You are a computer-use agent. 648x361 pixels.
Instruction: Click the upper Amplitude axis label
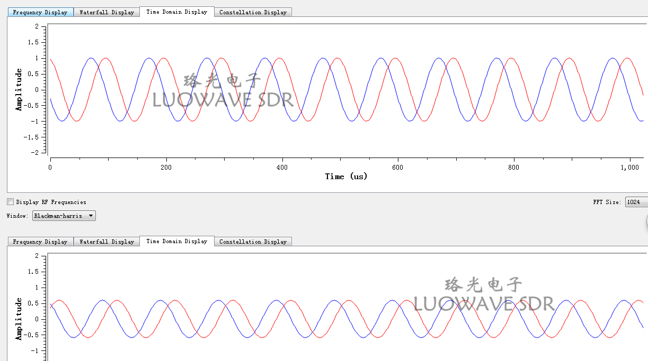pyautogui.click(x=17, y=89)
